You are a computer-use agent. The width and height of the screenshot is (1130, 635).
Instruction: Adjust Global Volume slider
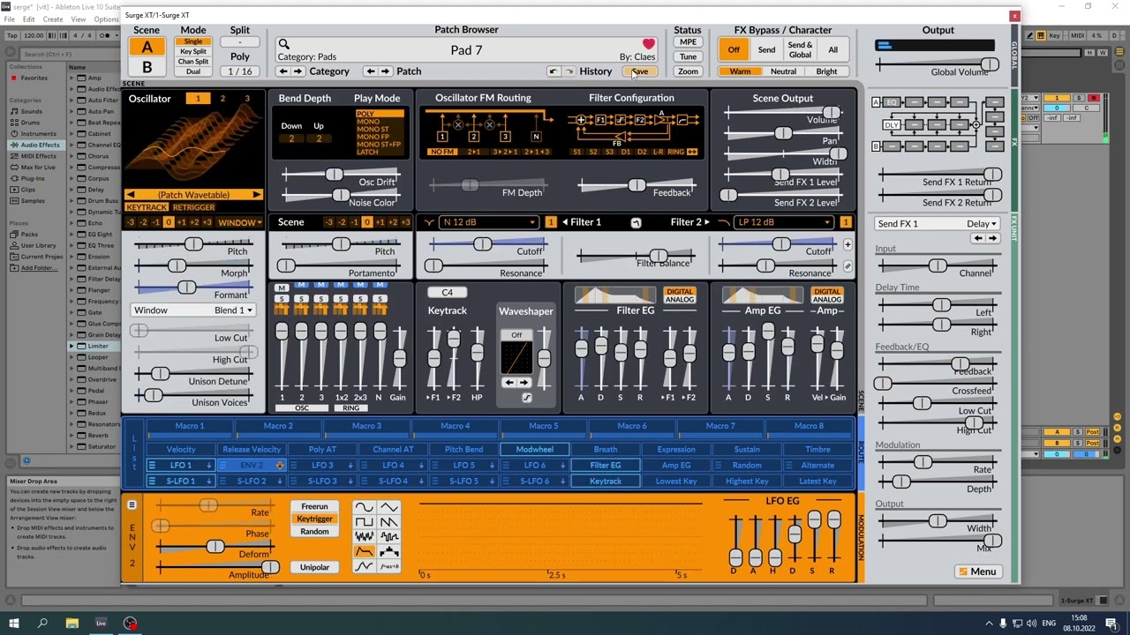(938, 64)
